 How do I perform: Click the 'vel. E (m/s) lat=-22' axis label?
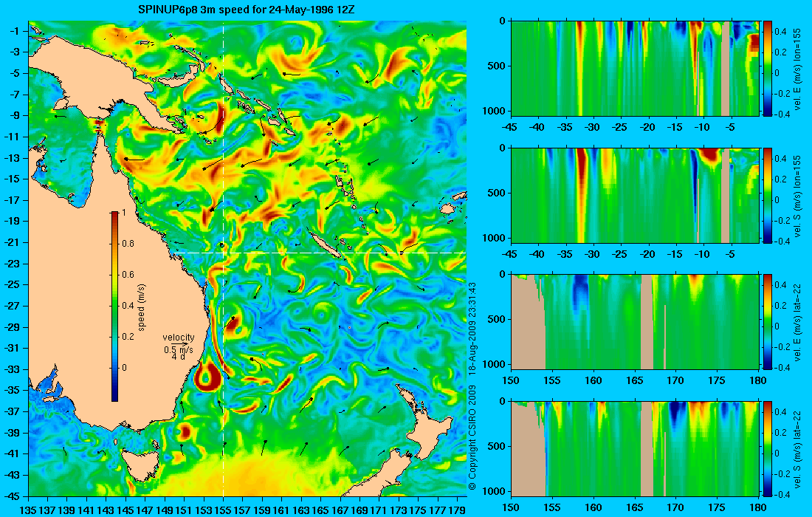pos(797,322)
